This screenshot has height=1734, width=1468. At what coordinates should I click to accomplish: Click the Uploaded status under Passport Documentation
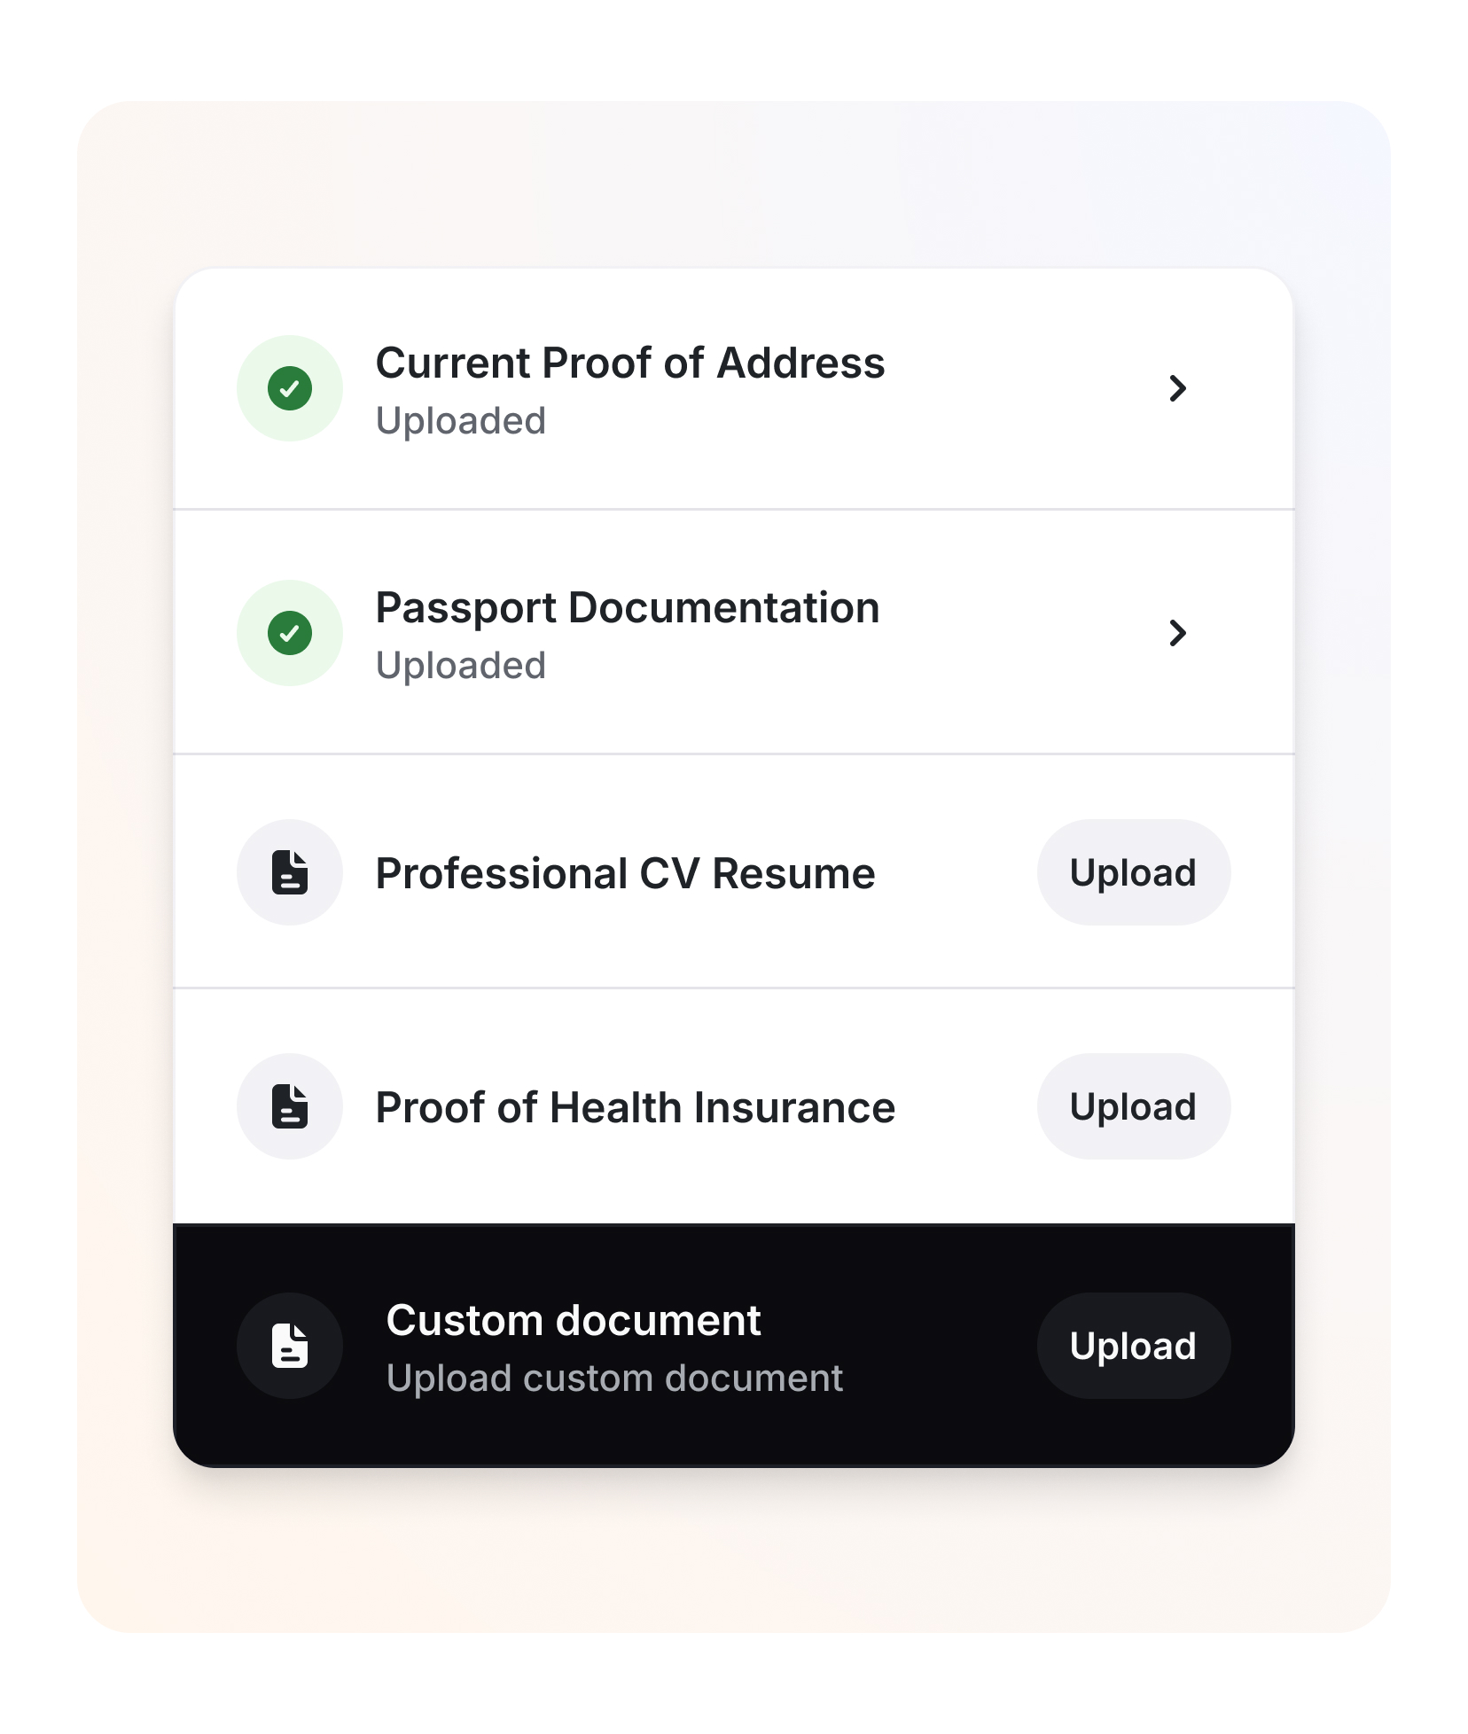pyautogui.click(x=461, y=663)
